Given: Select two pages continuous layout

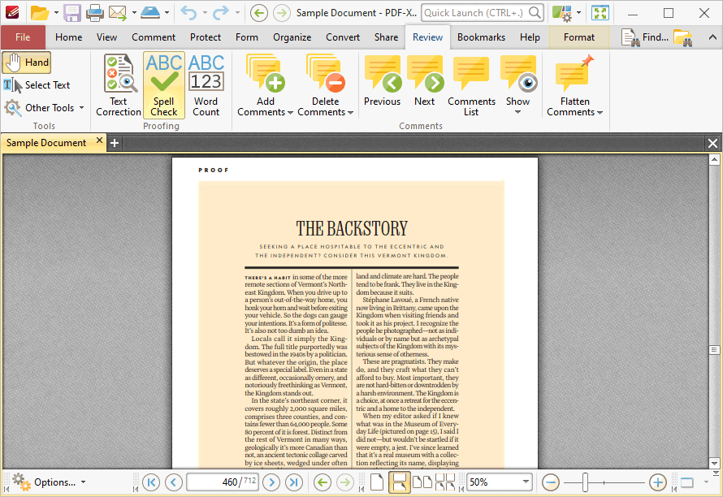Looking at the screenshot, I should [445, 482].
